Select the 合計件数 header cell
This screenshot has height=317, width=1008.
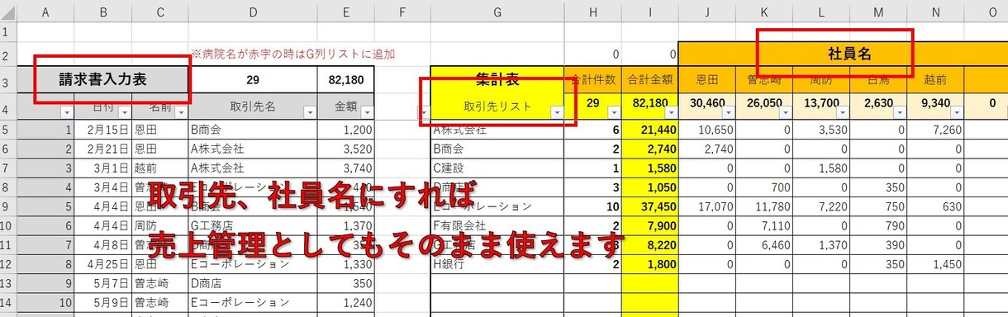coord(592,80)
